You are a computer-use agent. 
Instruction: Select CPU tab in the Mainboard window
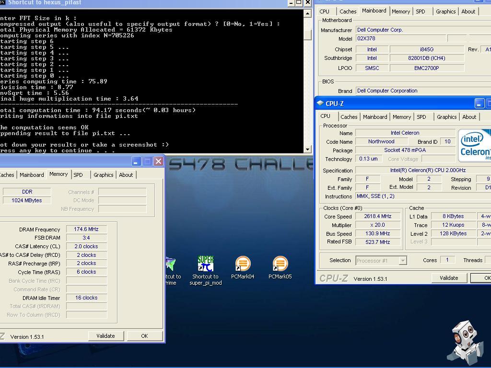[x=325, y=11]
